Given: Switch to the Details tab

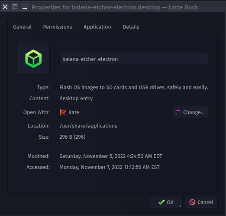Looking at the screenshot, I should click(131, 27).
